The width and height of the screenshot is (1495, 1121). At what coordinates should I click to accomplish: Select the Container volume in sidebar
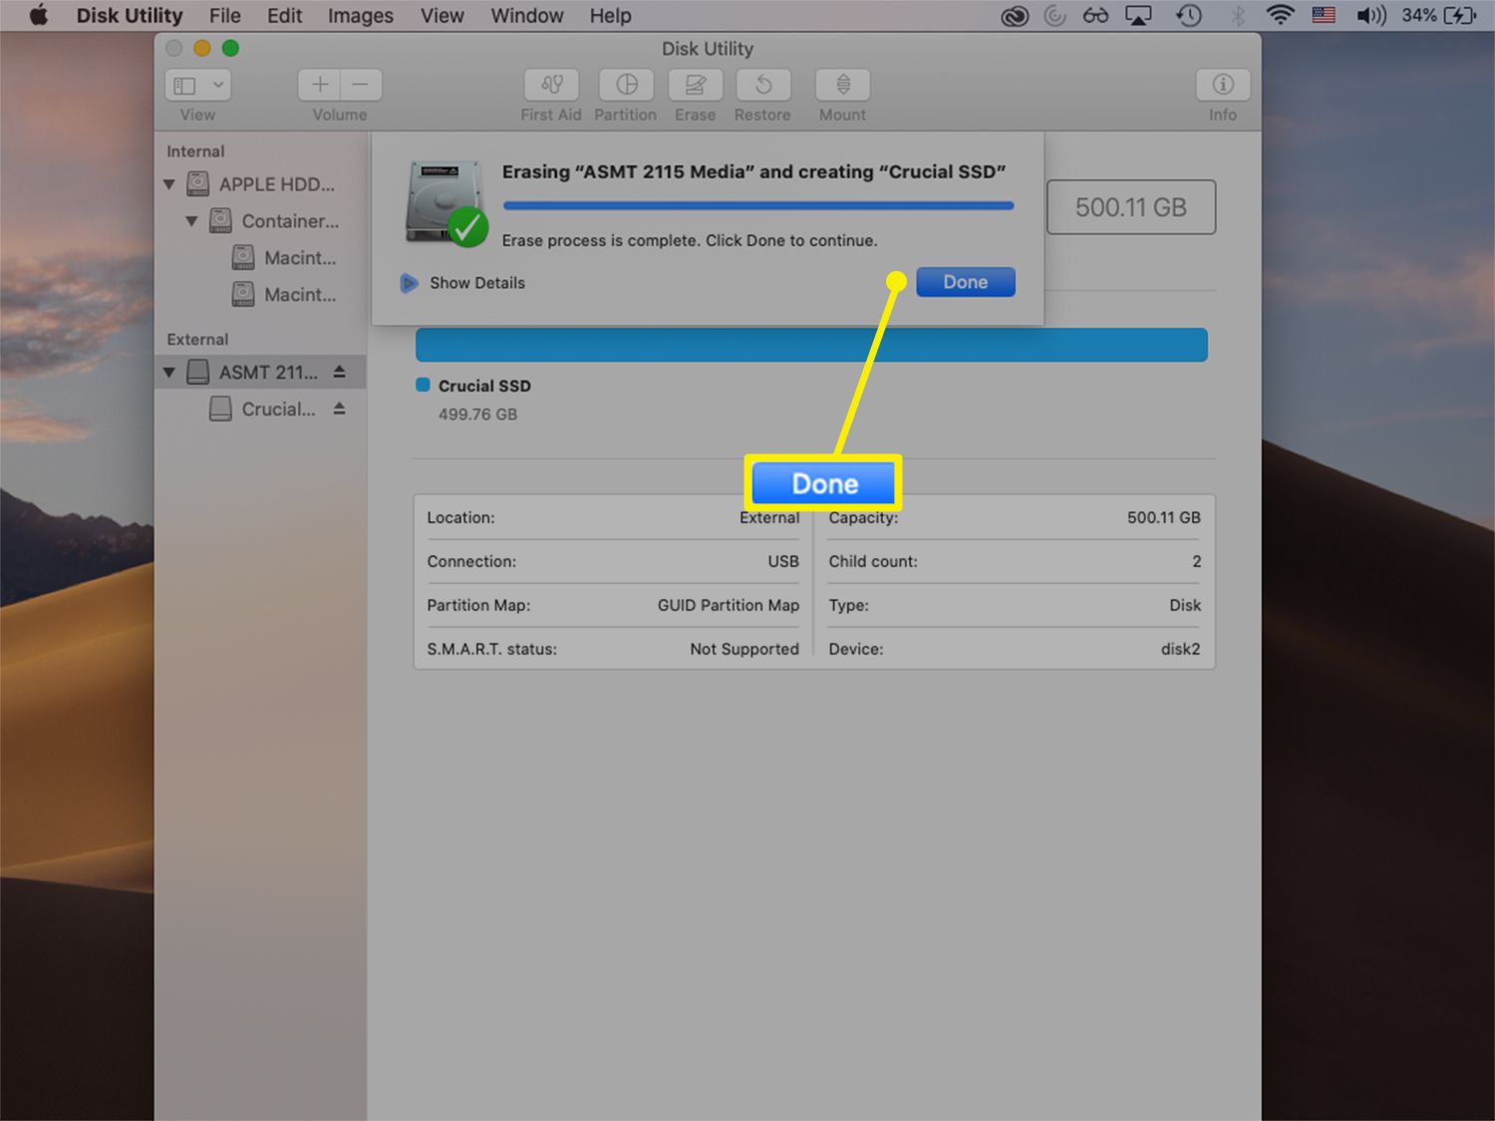pos(259,221)
